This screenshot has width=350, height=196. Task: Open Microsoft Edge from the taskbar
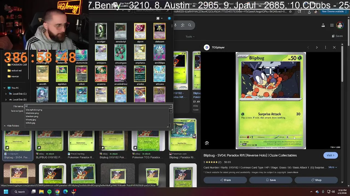click(65, 192)
